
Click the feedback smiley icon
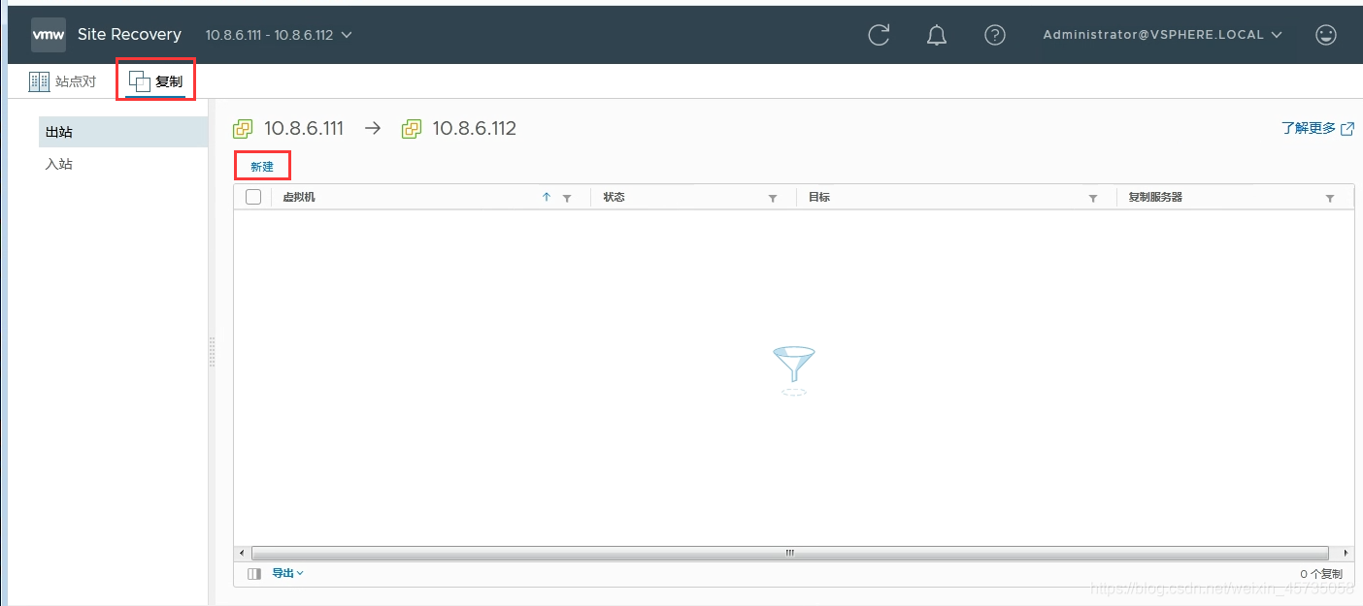pyautogui.click(x=1326, y=35)
